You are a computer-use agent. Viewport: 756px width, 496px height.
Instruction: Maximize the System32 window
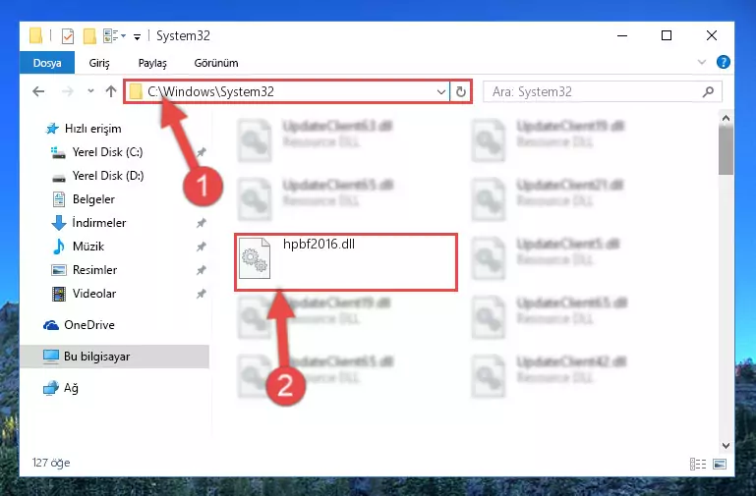[667, 35]
